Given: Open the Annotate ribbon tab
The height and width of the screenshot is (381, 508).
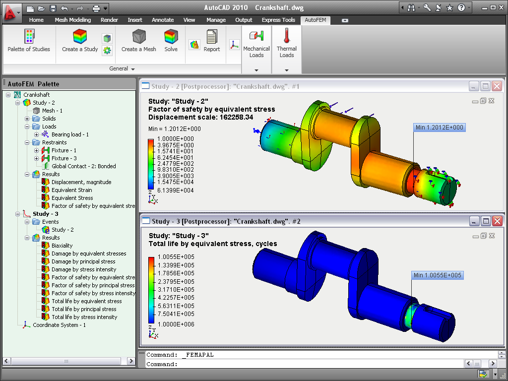Looking at the screenshot, I should (163, 20).
